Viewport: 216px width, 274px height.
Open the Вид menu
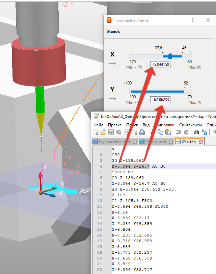click(146, 125)
